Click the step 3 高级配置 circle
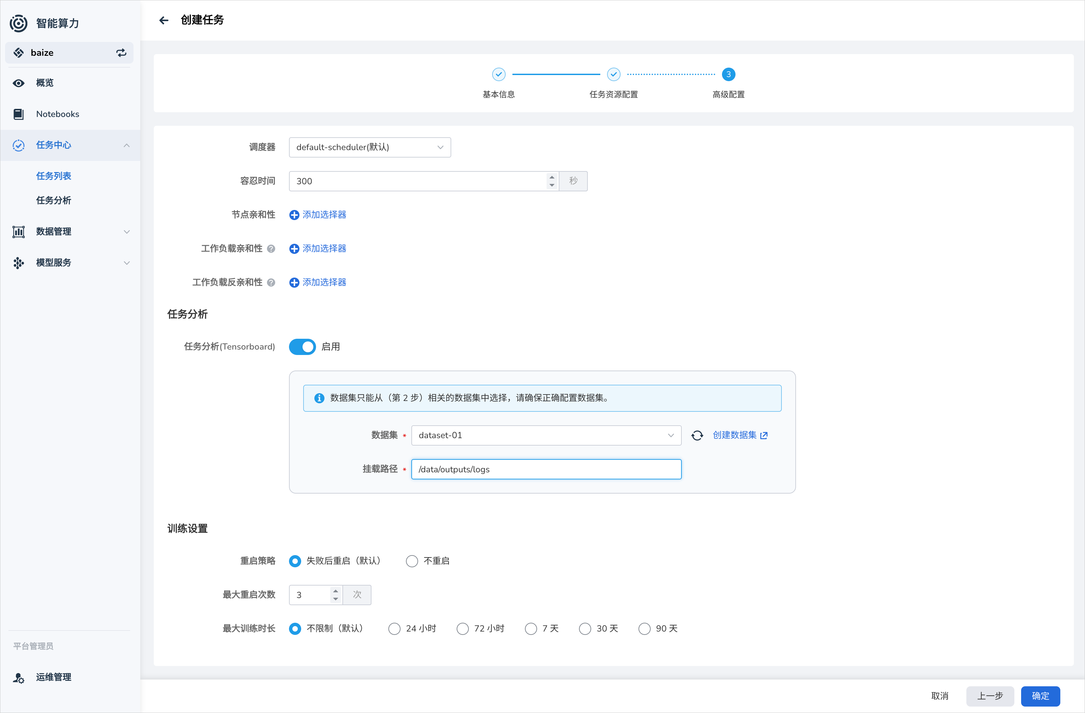The height and width of the screenshot is (713, 1085). (728, 74)
